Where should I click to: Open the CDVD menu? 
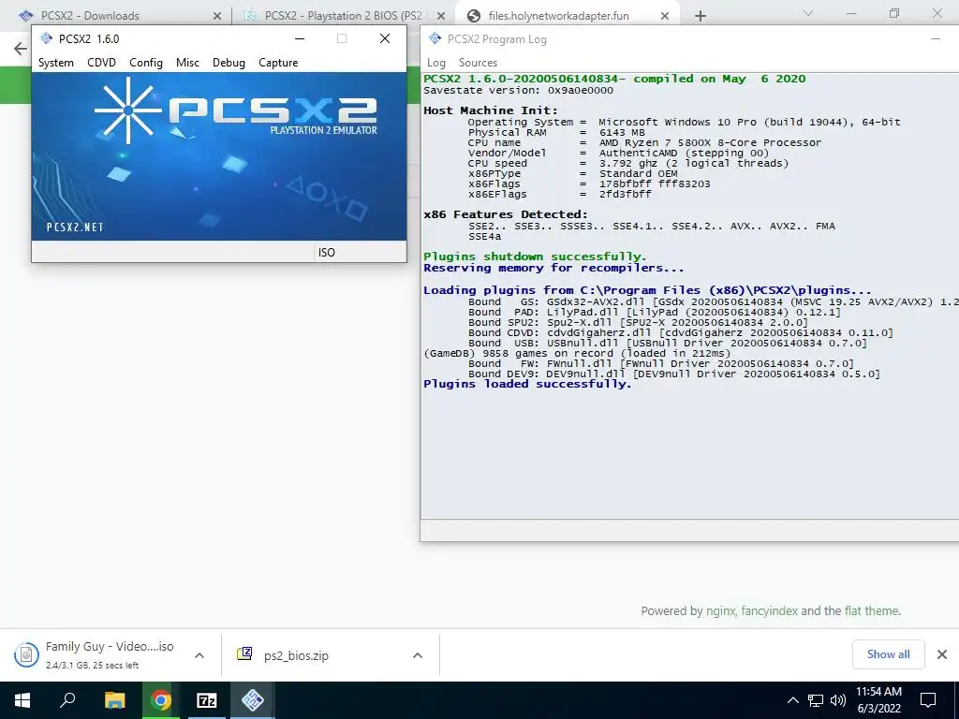click(x=101, y=63)
